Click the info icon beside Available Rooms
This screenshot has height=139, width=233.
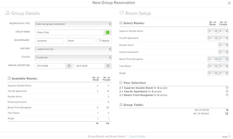pyautogui.click(x=9, y=78)
